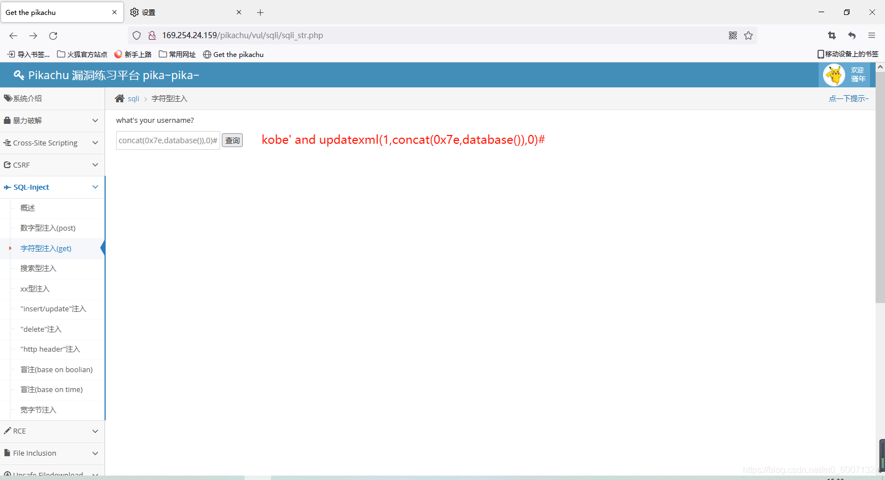This screenshot has height=480, width=885.
Task: Expand the CSRF menu
Action: 52,165
